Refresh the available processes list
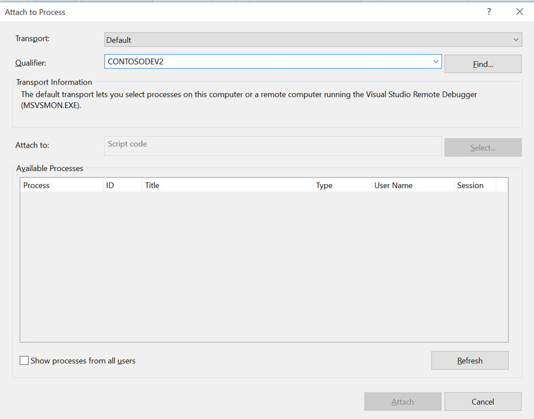 pos(469,360)
